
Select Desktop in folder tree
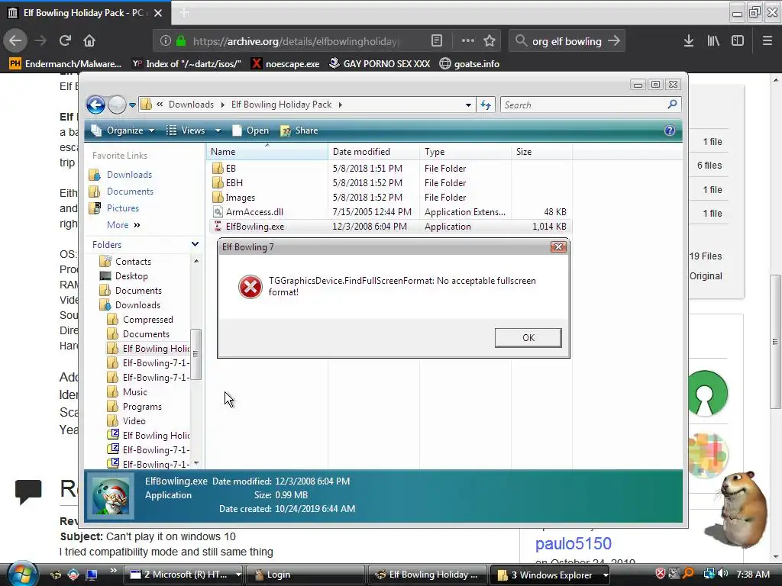tap(131, 275)
